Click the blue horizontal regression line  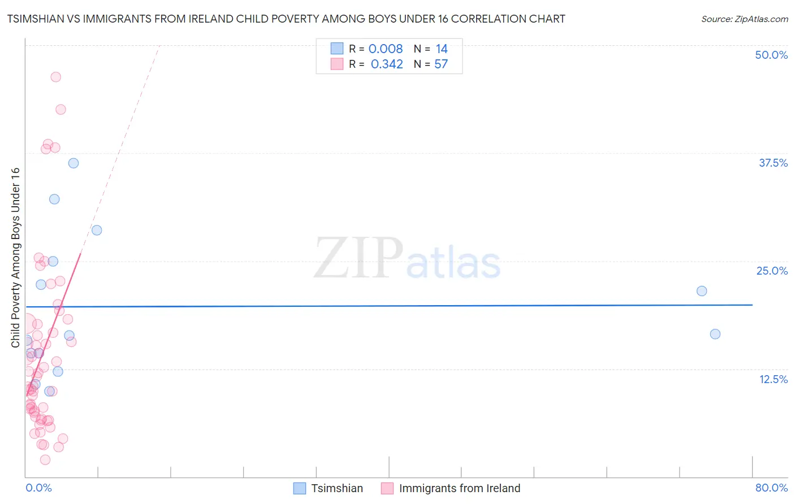pyautogui.click(x=389, y=306)
